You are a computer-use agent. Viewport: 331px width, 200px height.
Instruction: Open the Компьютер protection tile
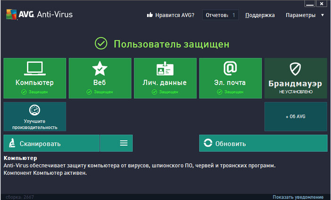pos(35,78)
